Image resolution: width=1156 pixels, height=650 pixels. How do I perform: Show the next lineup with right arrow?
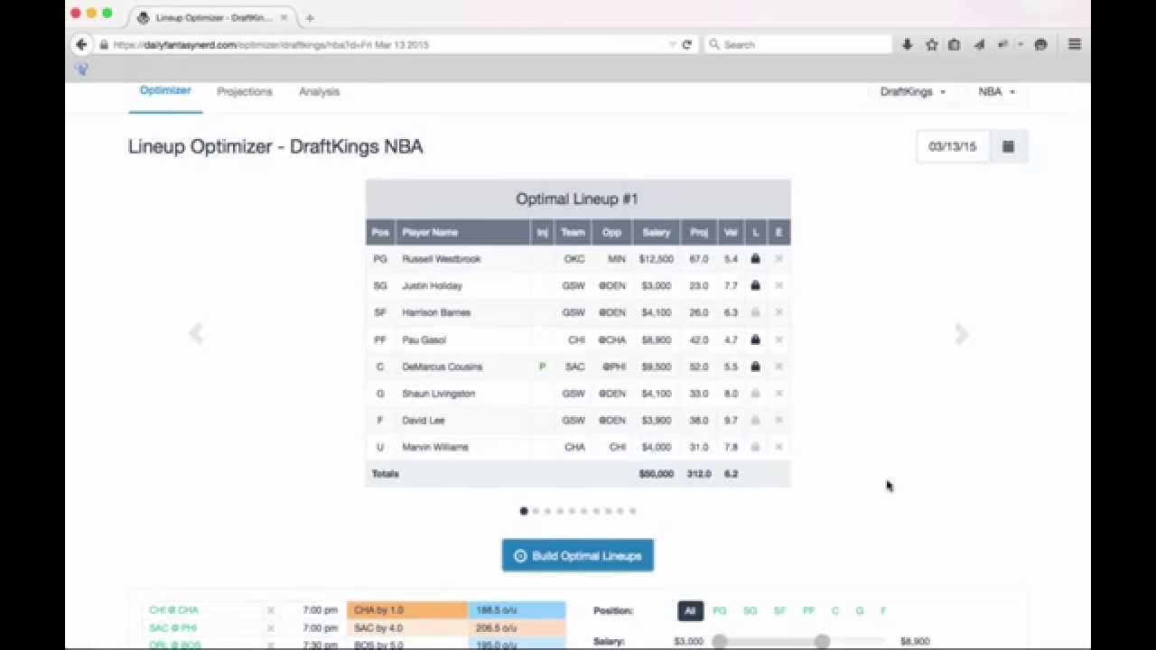(962, 334)
